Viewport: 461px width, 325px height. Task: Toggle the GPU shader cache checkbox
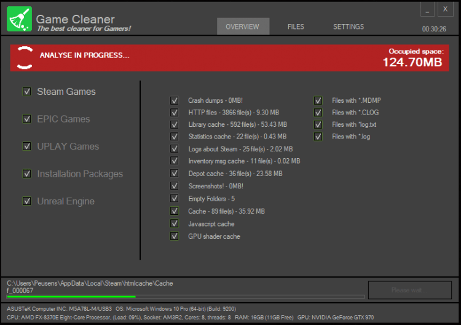(174, 236)
